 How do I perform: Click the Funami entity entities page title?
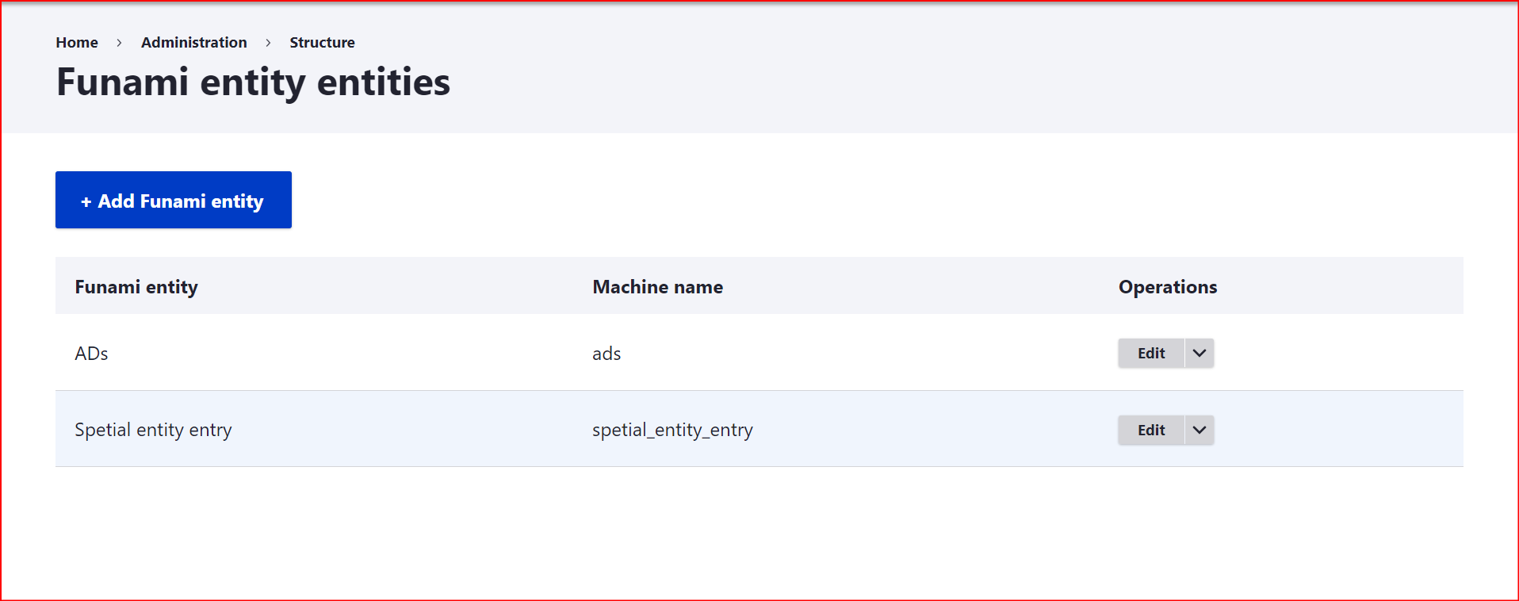click(x=253, y=82)
